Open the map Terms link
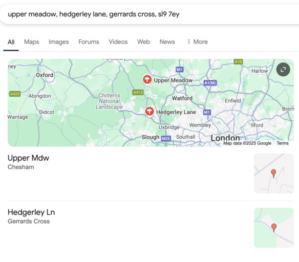 [283, 143]
